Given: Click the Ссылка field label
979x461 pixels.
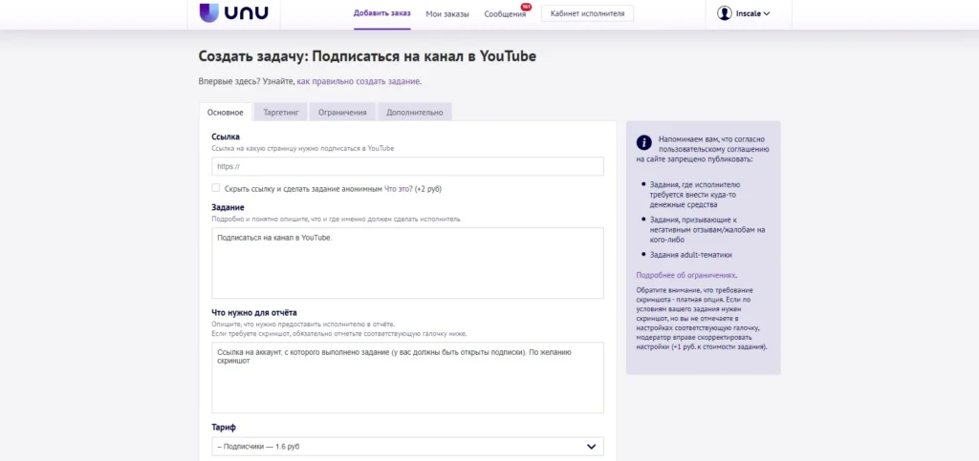Looking at the screenshot, I should tap(226, 136).
